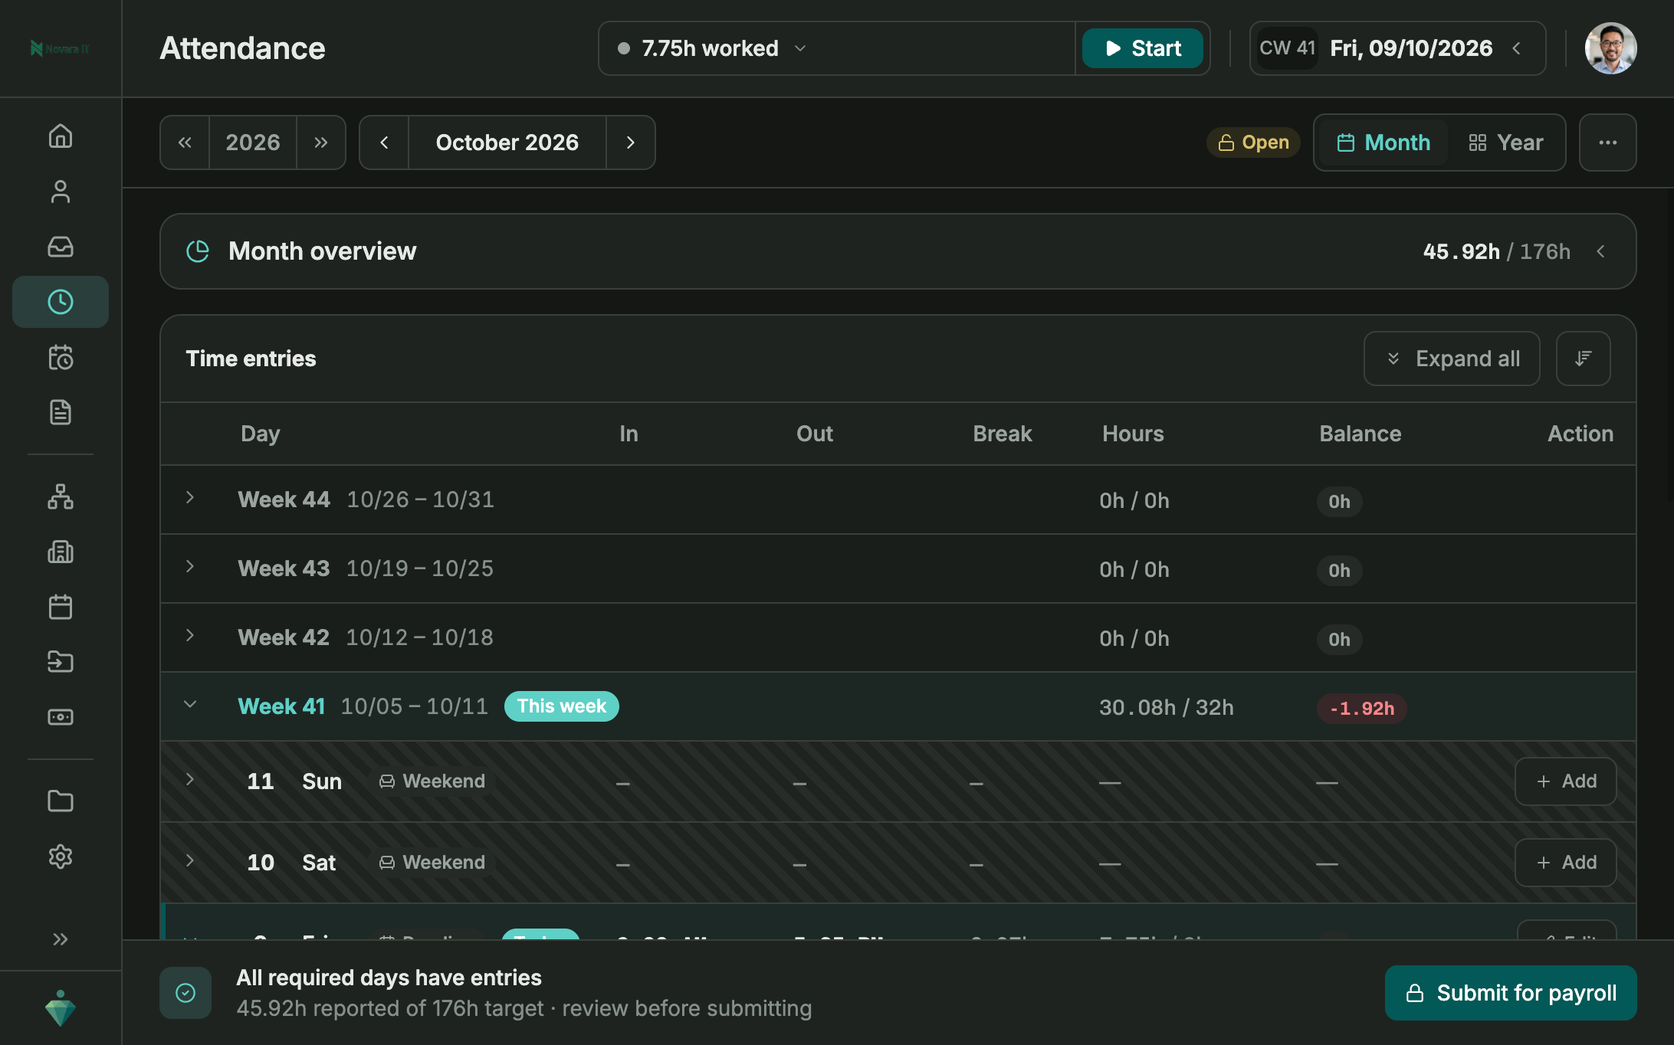1674x1045 pixels.
Task: Open the settings gear icon in sidebar
Action: [61, 857]
